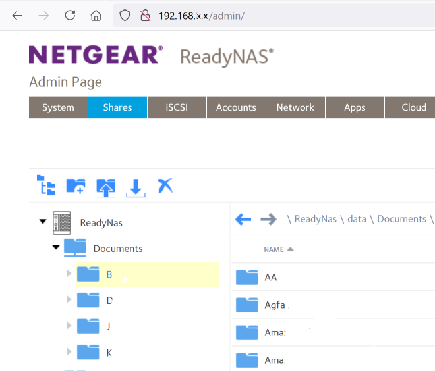Expand the B folder in tree
This screenshot has height=371, width=435.
coord(69,274)
